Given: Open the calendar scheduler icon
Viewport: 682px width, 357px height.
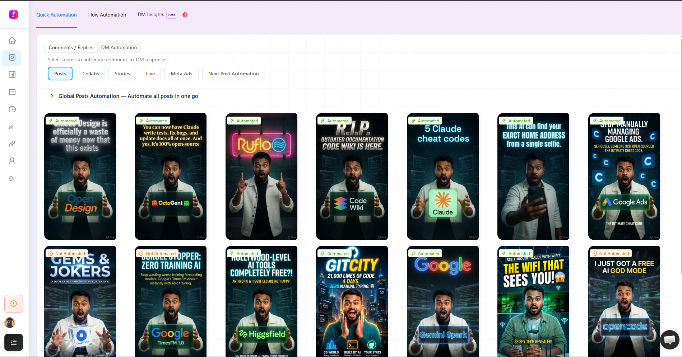Looking at the screenshot, I should click(x=12, y=92).
